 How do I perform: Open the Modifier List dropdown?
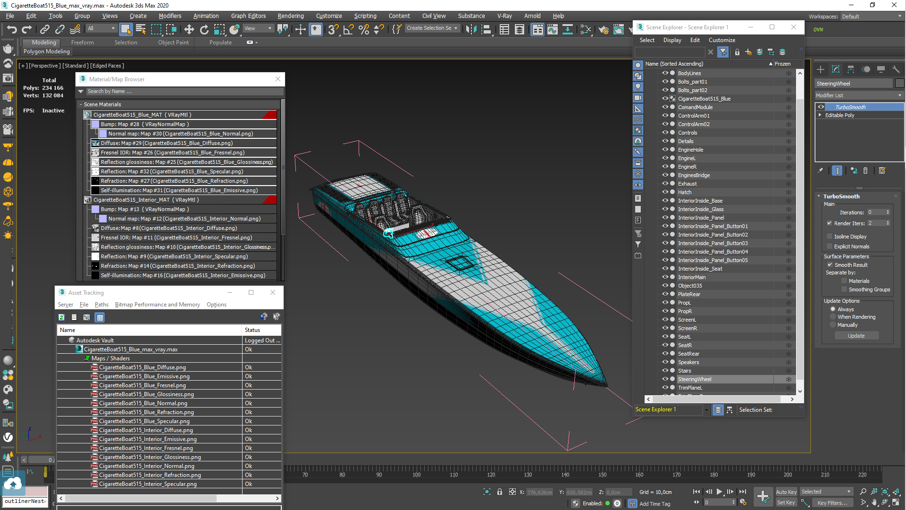pyautogui.click(x=859, y=95)
